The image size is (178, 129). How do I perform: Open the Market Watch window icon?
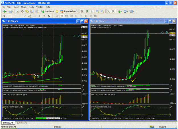coord(17,11)
